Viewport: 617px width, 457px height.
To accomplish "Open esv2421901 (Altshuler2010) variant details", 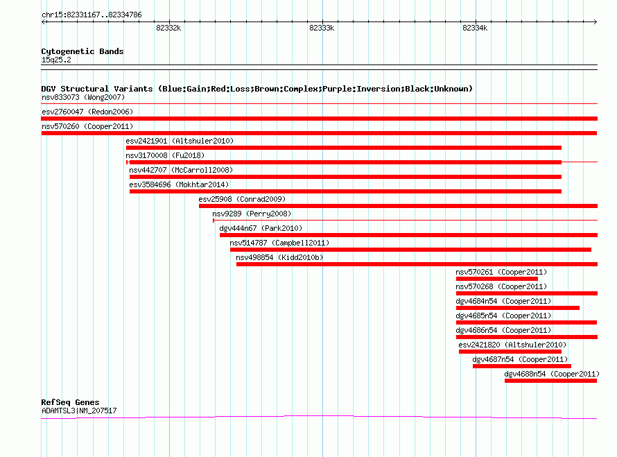I will click(180, 141).
